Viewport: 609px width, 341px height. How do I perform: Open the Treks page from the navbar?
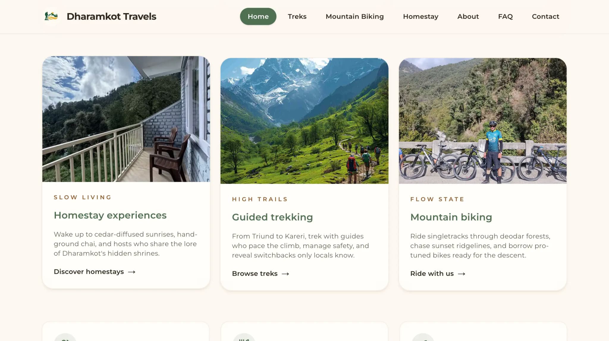point(297,16)
